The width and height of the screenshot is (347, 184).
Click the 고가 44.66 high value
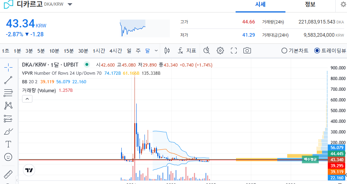click(x=248, y=22)
